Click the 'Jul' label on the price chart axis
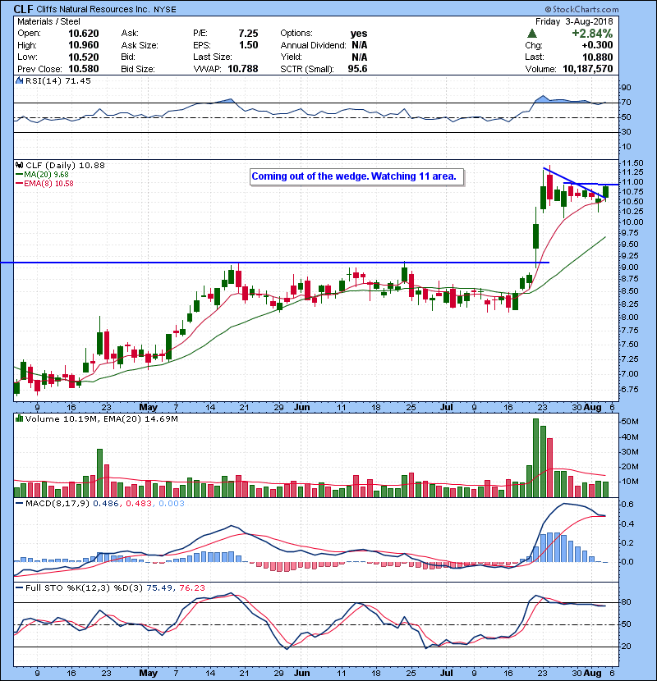Image resolution: width=657 pixels, height=681 pixels. [447, 408]
